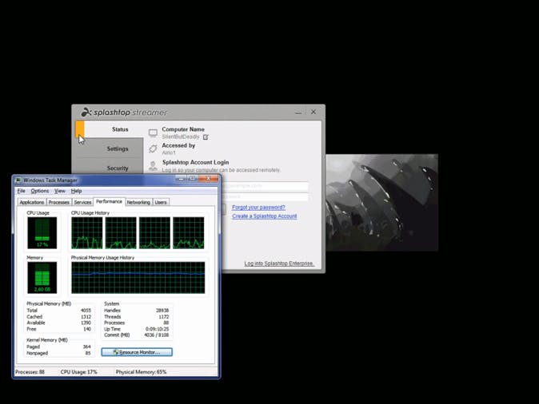
Task: Click Processes: 88 in status bar
Action: [x=30, y=372]
